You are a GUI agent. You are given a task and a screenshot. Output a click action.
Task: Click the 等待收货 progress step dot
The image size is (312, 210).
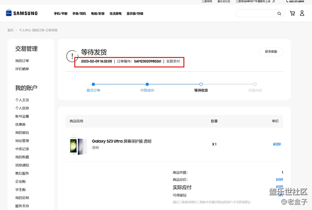click(x=201, y=84)
